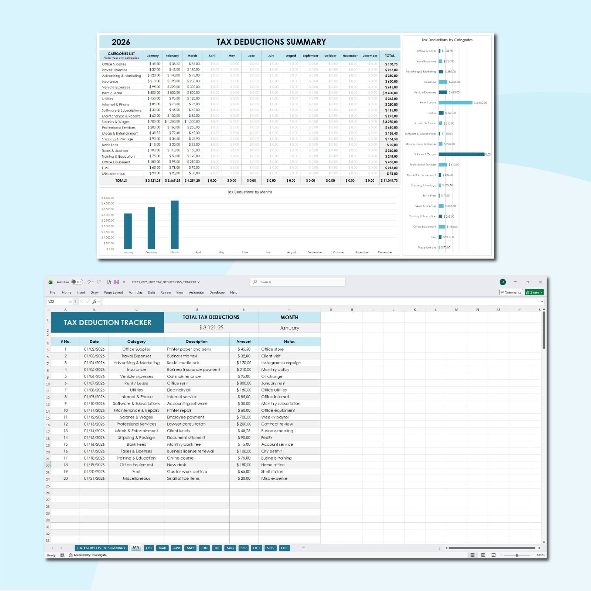591x591 pixels.
Task: Select Normal view icon in status bar
Action: [472, 555]
